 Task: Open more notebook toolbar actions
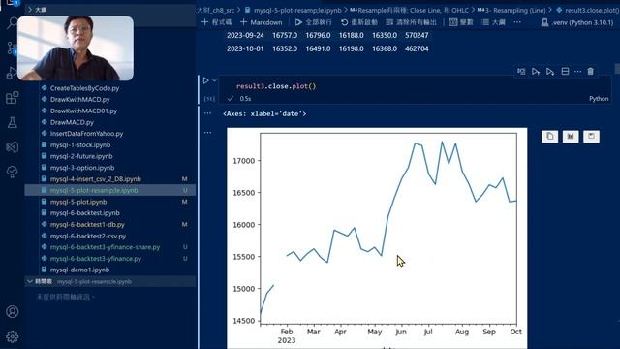517,22
